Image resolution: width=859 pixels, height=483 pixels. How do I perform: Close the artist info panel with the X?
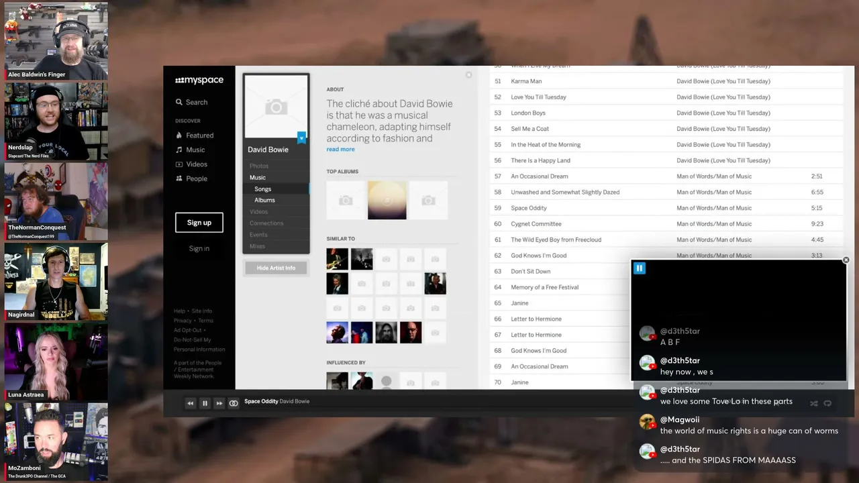469,75
